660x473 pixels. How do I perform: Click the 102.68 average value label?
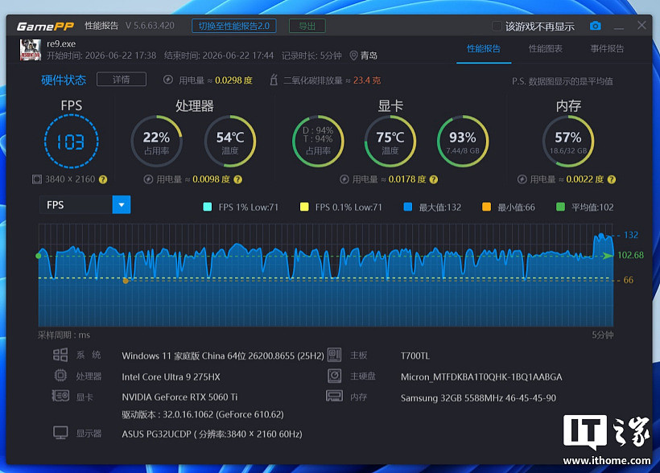tap(630, 255)
